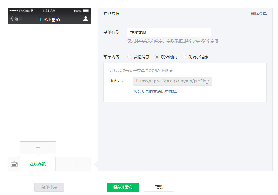The height and width of the screenshot is (195, 278).
Task: Add a submenu with plus above 在线客服
Action: coord(38,148)
